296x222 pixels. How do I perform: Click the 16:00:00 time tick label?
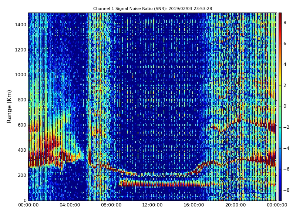coord(194,205)
